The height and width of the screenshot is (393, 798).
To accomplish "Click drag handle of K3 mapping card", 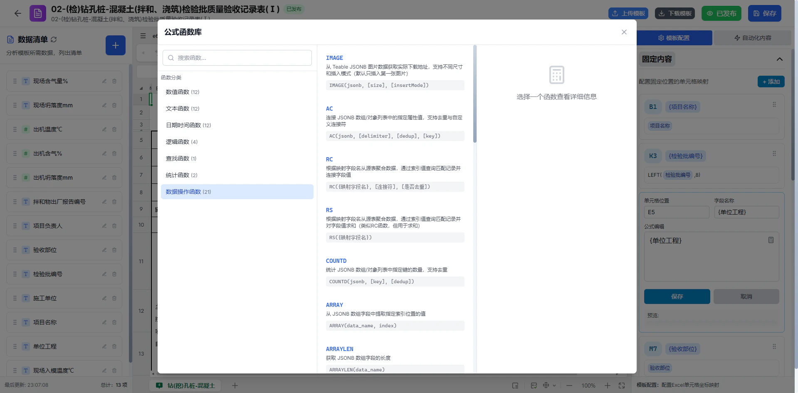I will (x=774, y=153).
